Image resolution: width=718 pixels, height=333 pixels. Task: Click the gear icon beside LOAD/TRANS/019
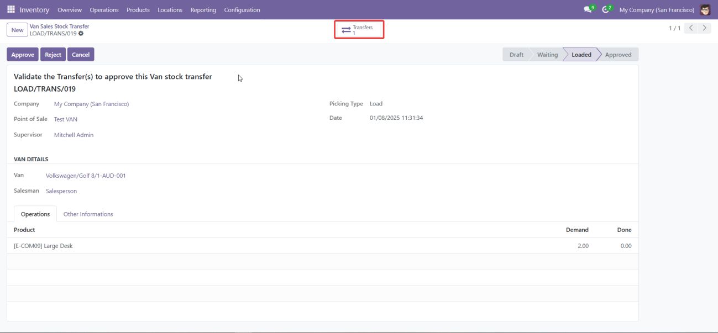(x=81, y=34)
